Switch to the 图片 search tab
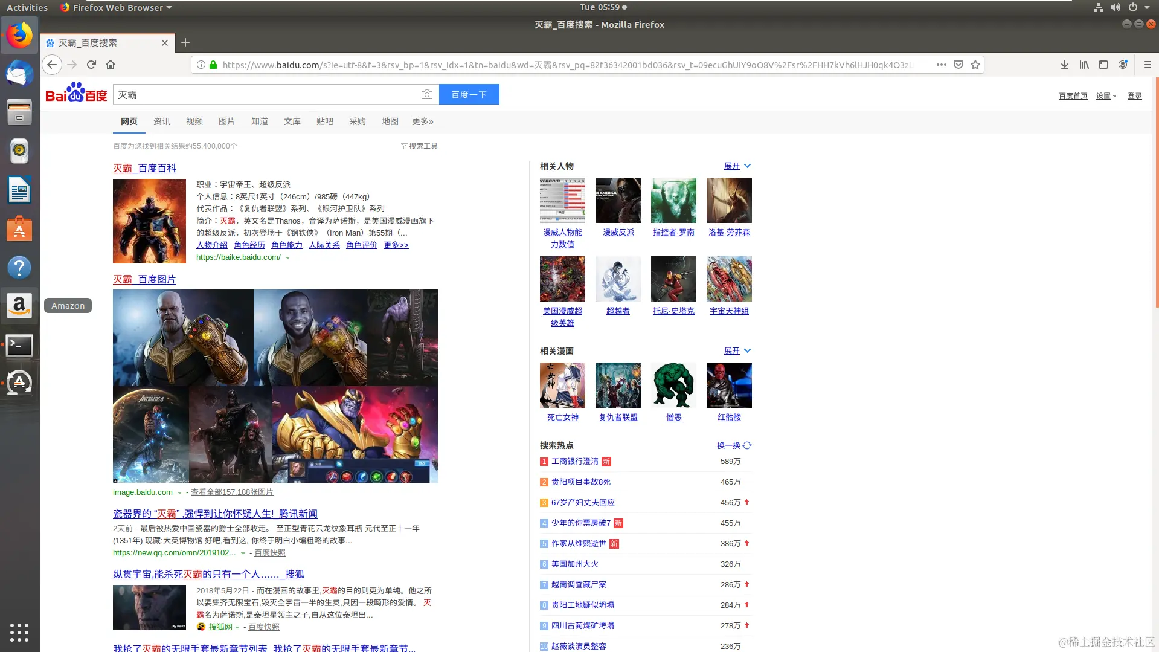This screenshot has height=652, width=1159. [227, 121]
